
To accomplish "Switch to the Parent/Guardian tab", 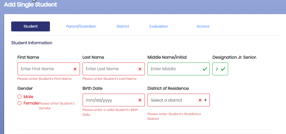I will [81, 26].
